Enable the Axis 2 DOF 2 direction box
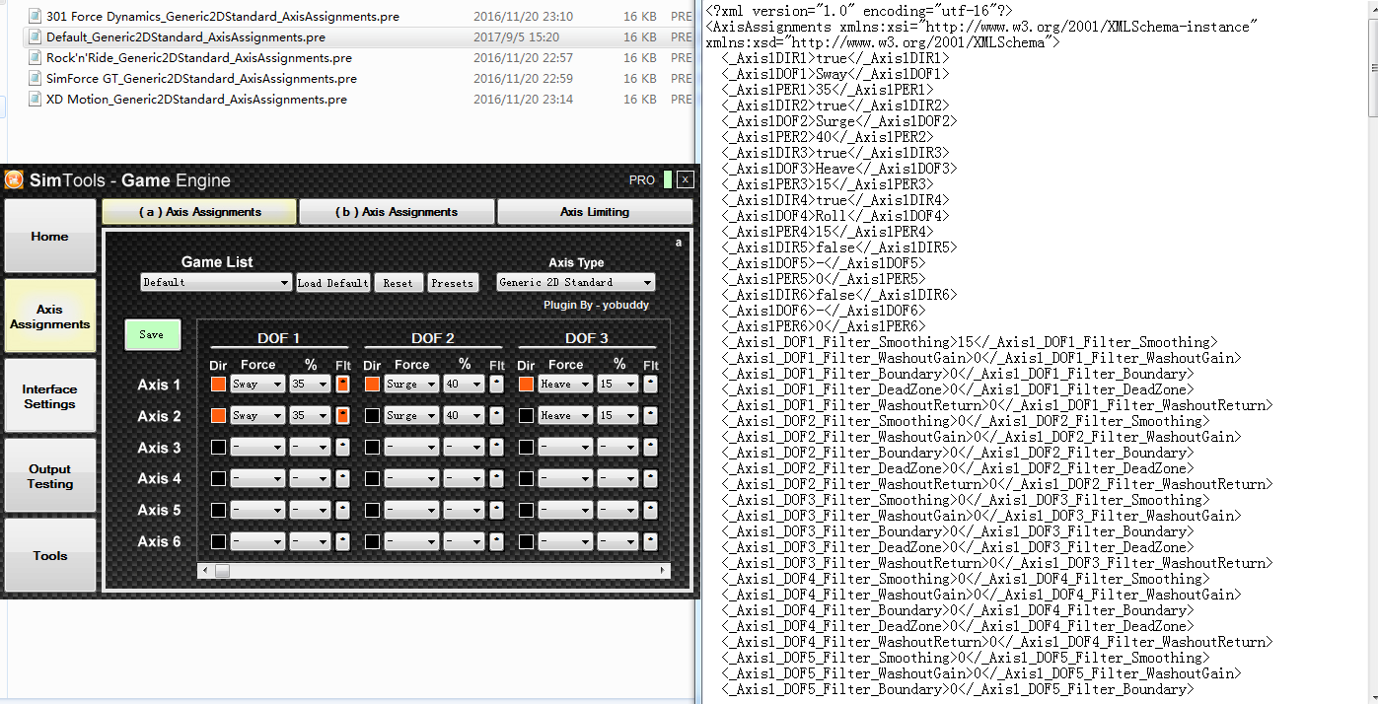The height and width of the screenshot is (704, 1378). click(x=372, y=415)
